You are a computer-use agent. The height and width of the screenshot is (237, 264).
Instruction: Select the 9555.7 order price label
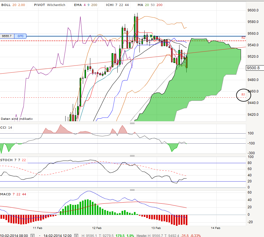coord(7,36)
